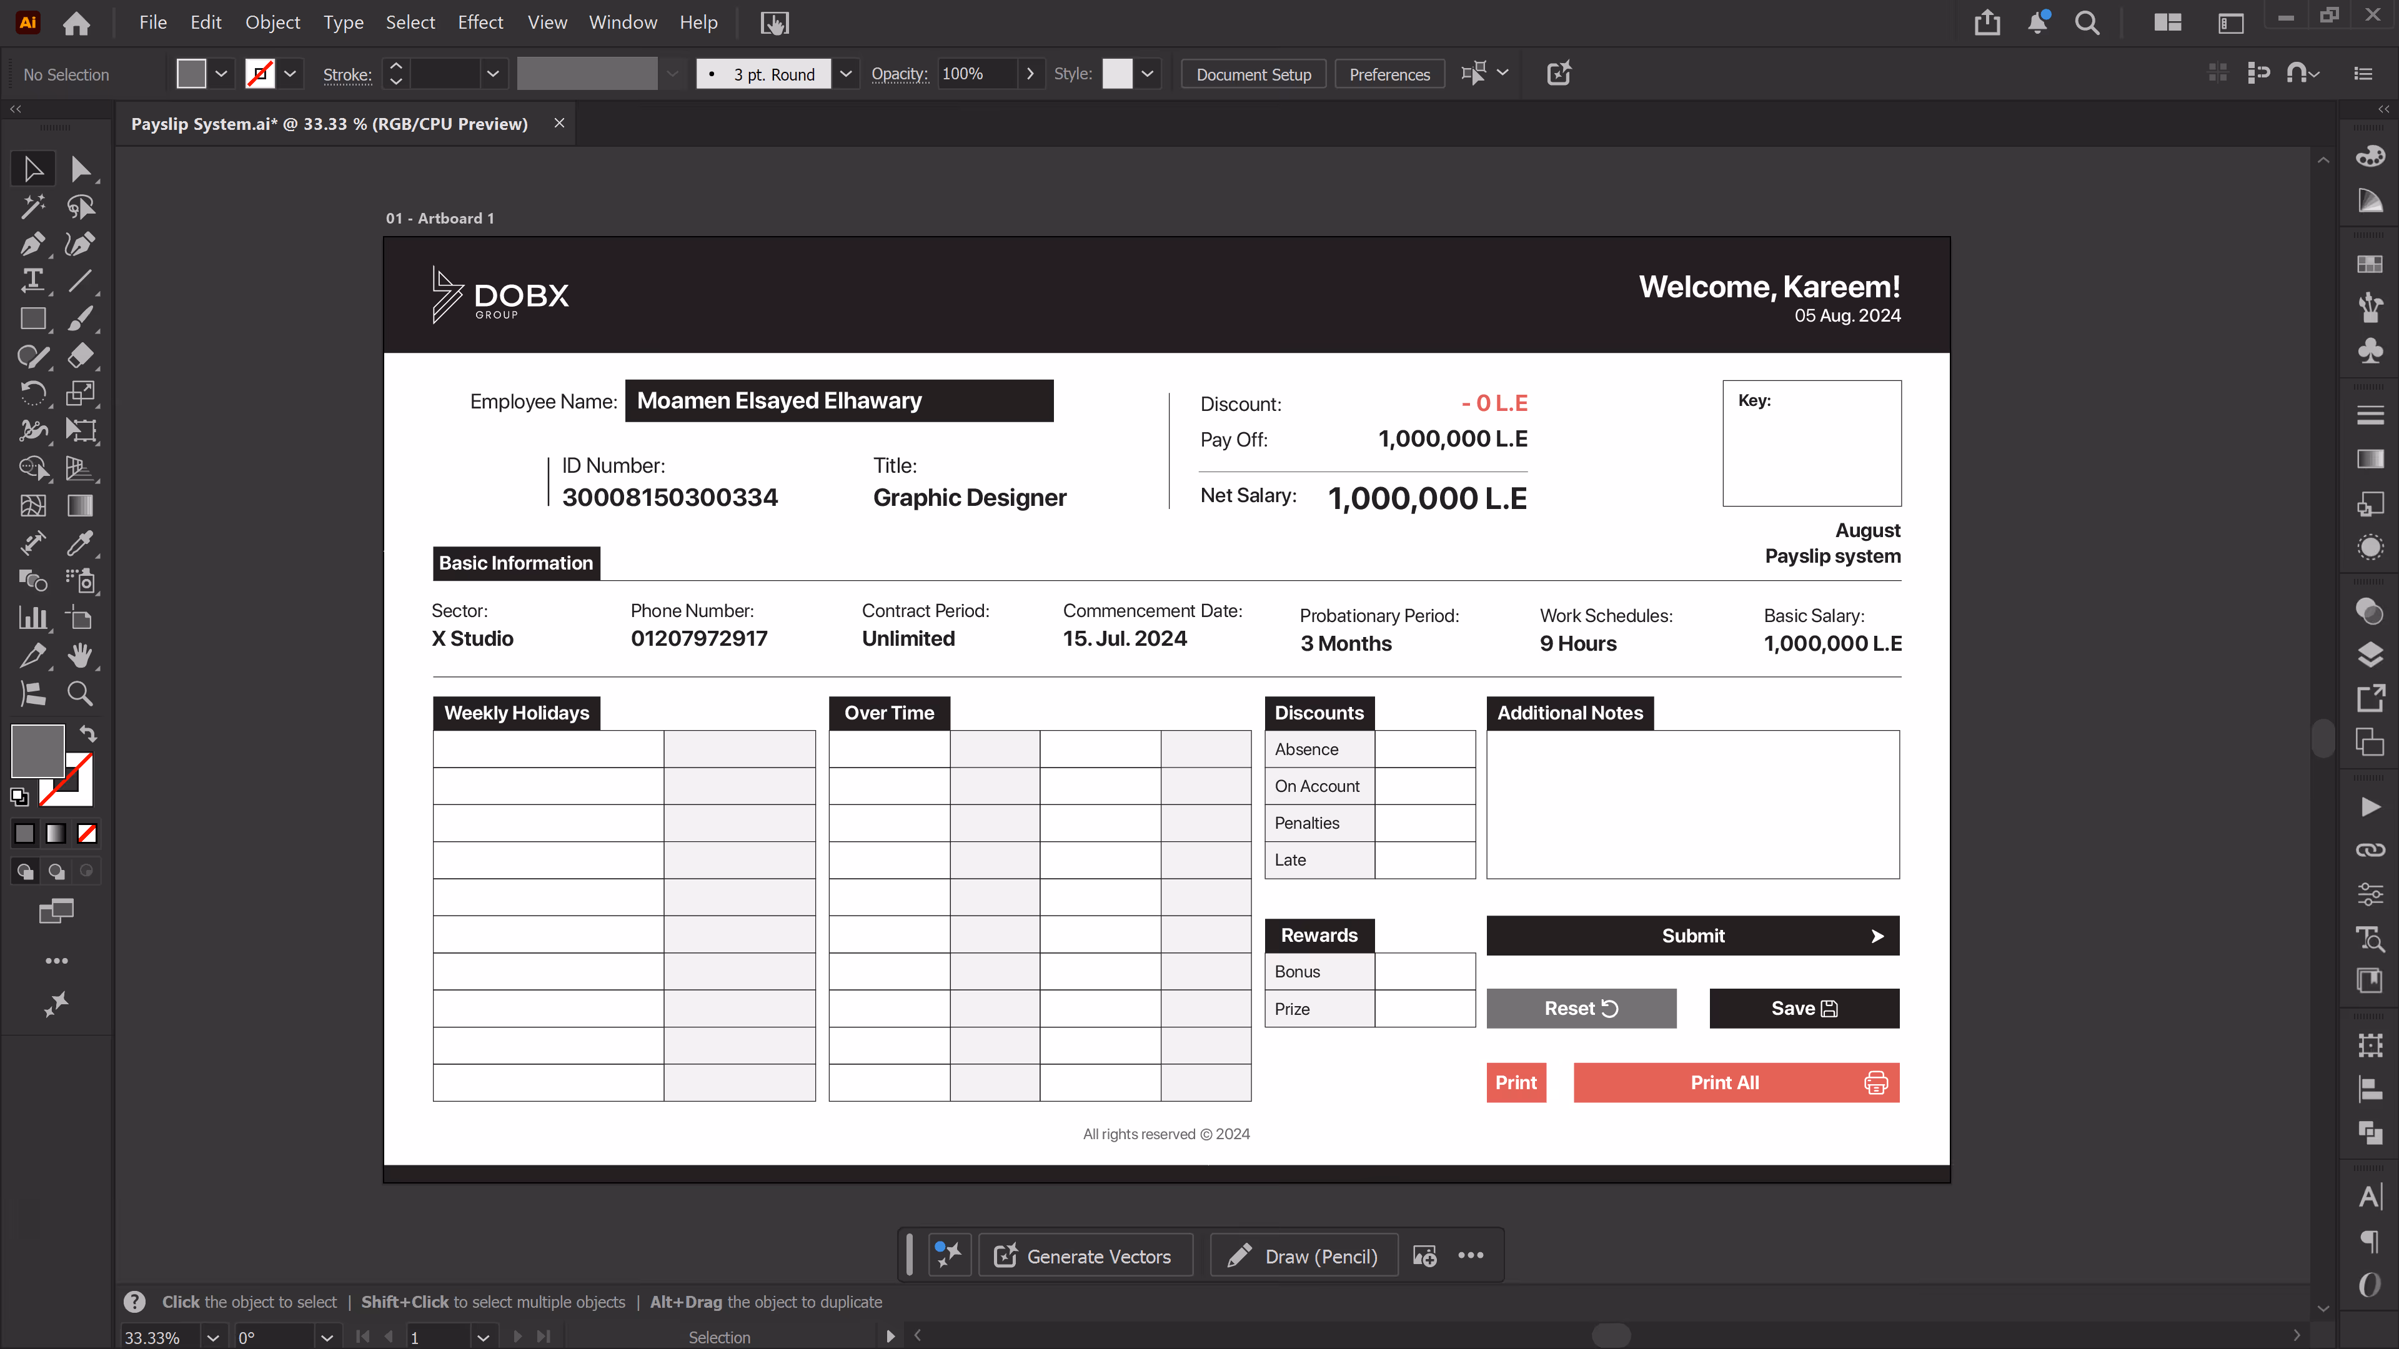Select the Rectangle tool
The image size is (2399, 1349).
(32, 319)
